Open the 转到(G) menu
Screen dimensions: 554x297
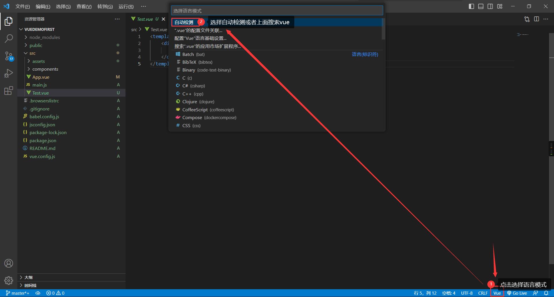pos(105,6)
